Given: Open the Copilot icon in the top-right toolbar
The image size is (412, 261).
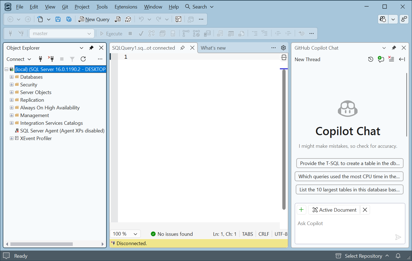Looking at the screenshot, I should pos(383,19).
